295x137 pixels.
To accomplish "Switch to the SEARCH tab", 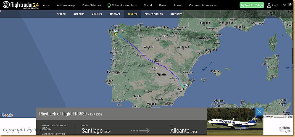I will pos(61,14).
